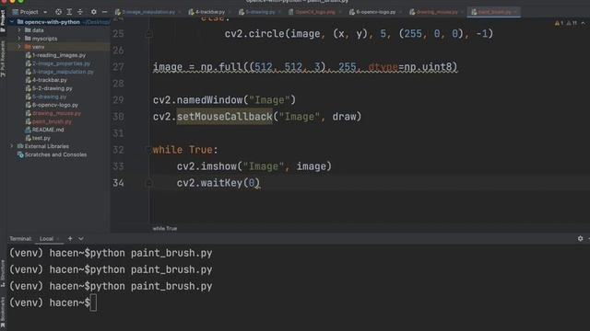This screenshot has height=331, width=590.
Task: Hide the Project panel with the minus icon
Action: (x=104, y=12)
